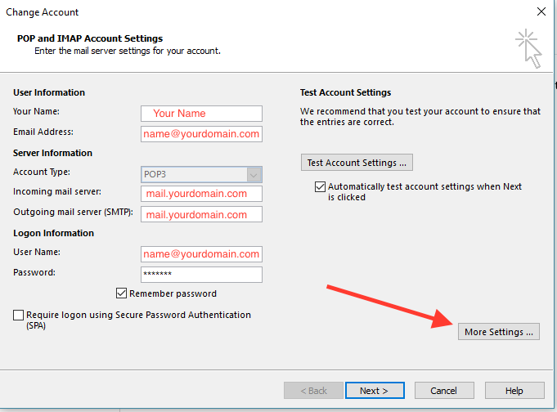Close the Change Account dialog
This screenshot has width=557, height=412.
tap(541, 11)
